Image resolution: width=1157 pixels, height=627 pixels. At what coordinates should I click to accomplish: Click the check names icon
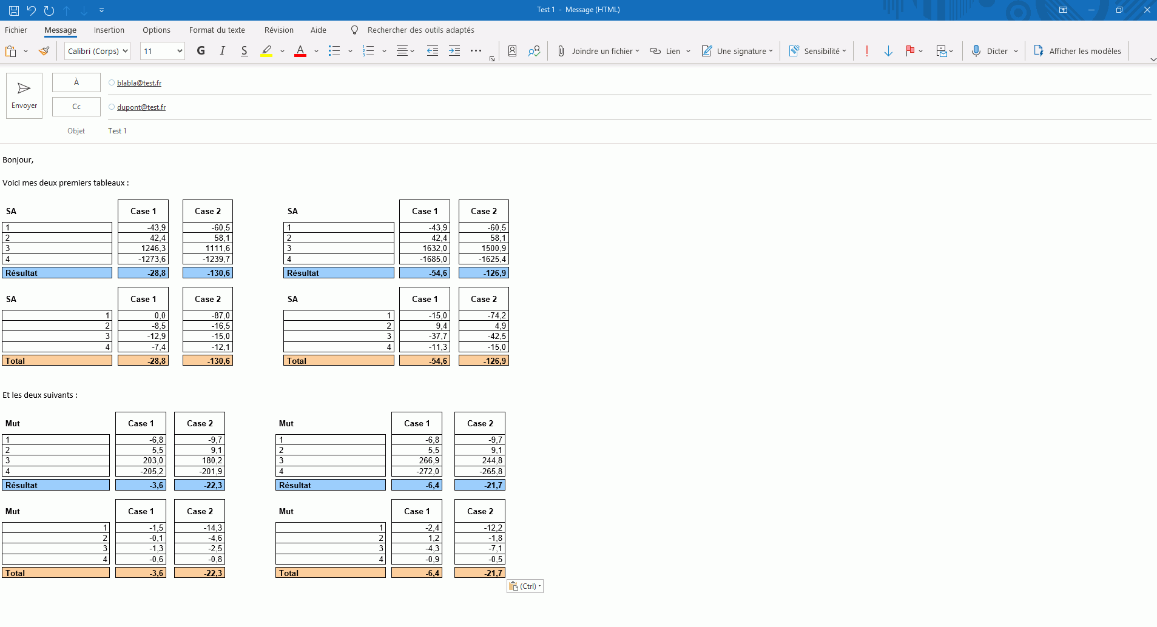click(x=534, y=51)
